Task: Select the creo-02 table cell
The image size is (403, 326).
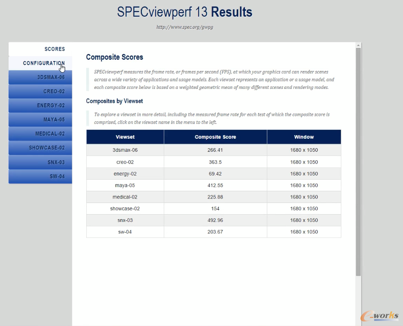Action: (x=125, y=162)
